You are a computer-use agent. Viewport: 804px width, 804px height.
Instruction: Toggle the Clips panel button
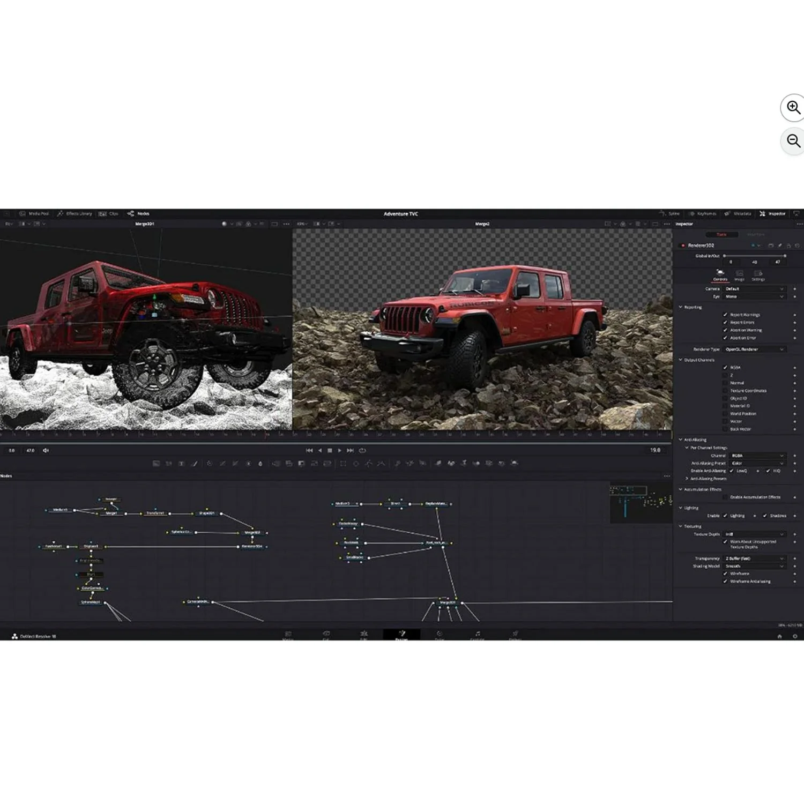[109, 213]
